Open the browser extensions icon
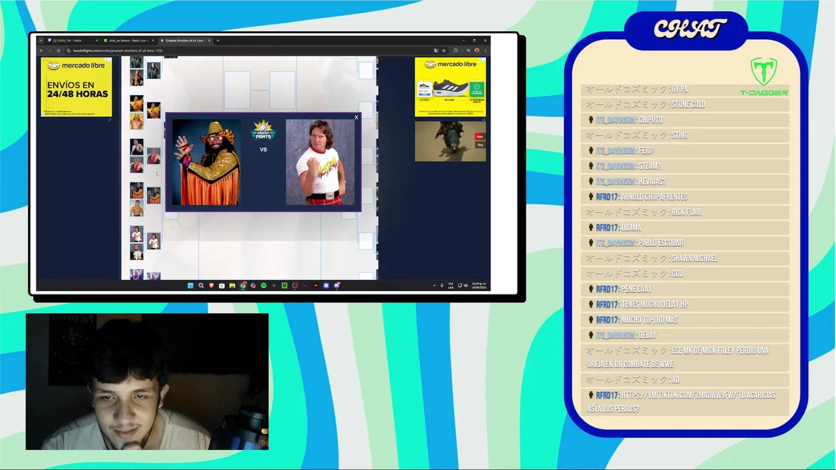Image resolution: width=836 pixels, height=470 pixels. tap(456, 50)
